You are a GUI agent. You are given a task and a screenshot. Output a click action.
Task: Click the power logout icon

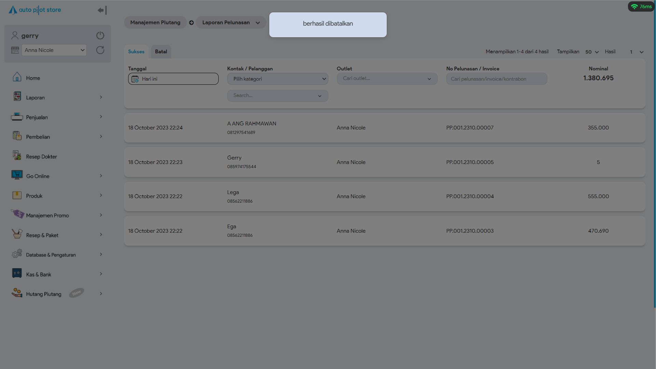[100, 36]
